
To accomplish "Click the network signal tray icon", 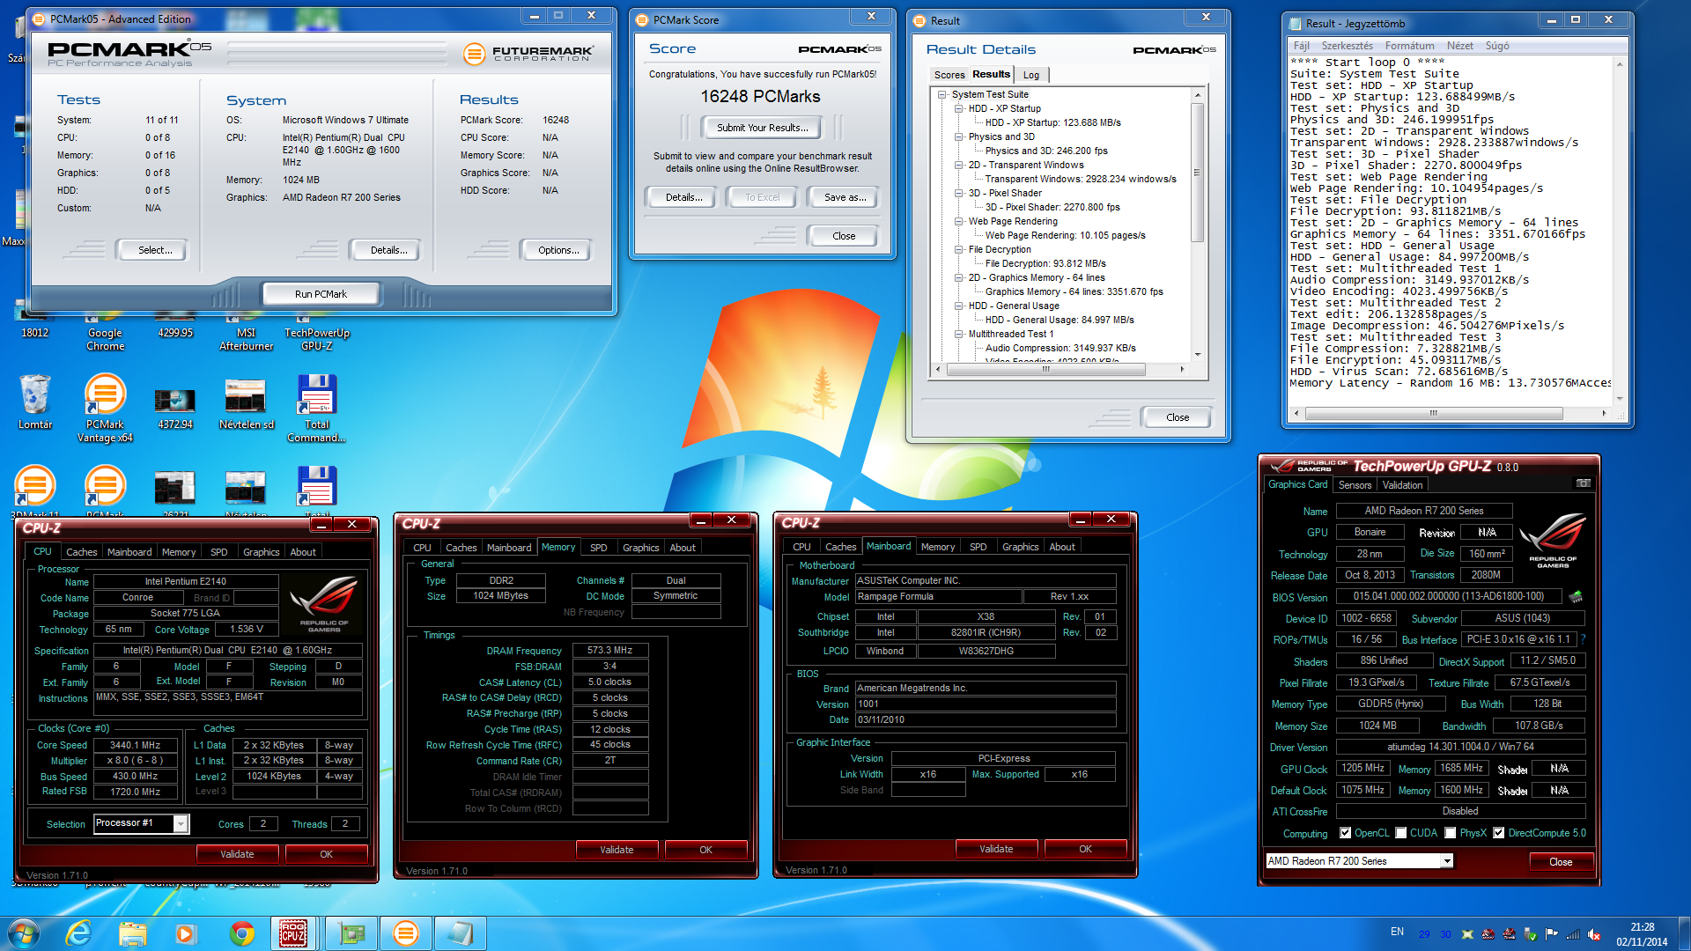I will coord(1573,934).
